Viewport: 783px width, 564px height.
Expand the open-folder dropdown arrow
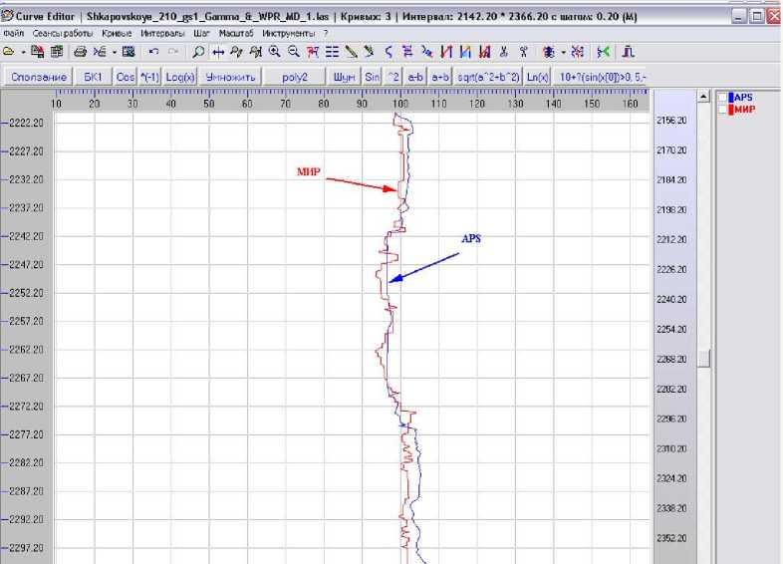(x=23, y=52)
